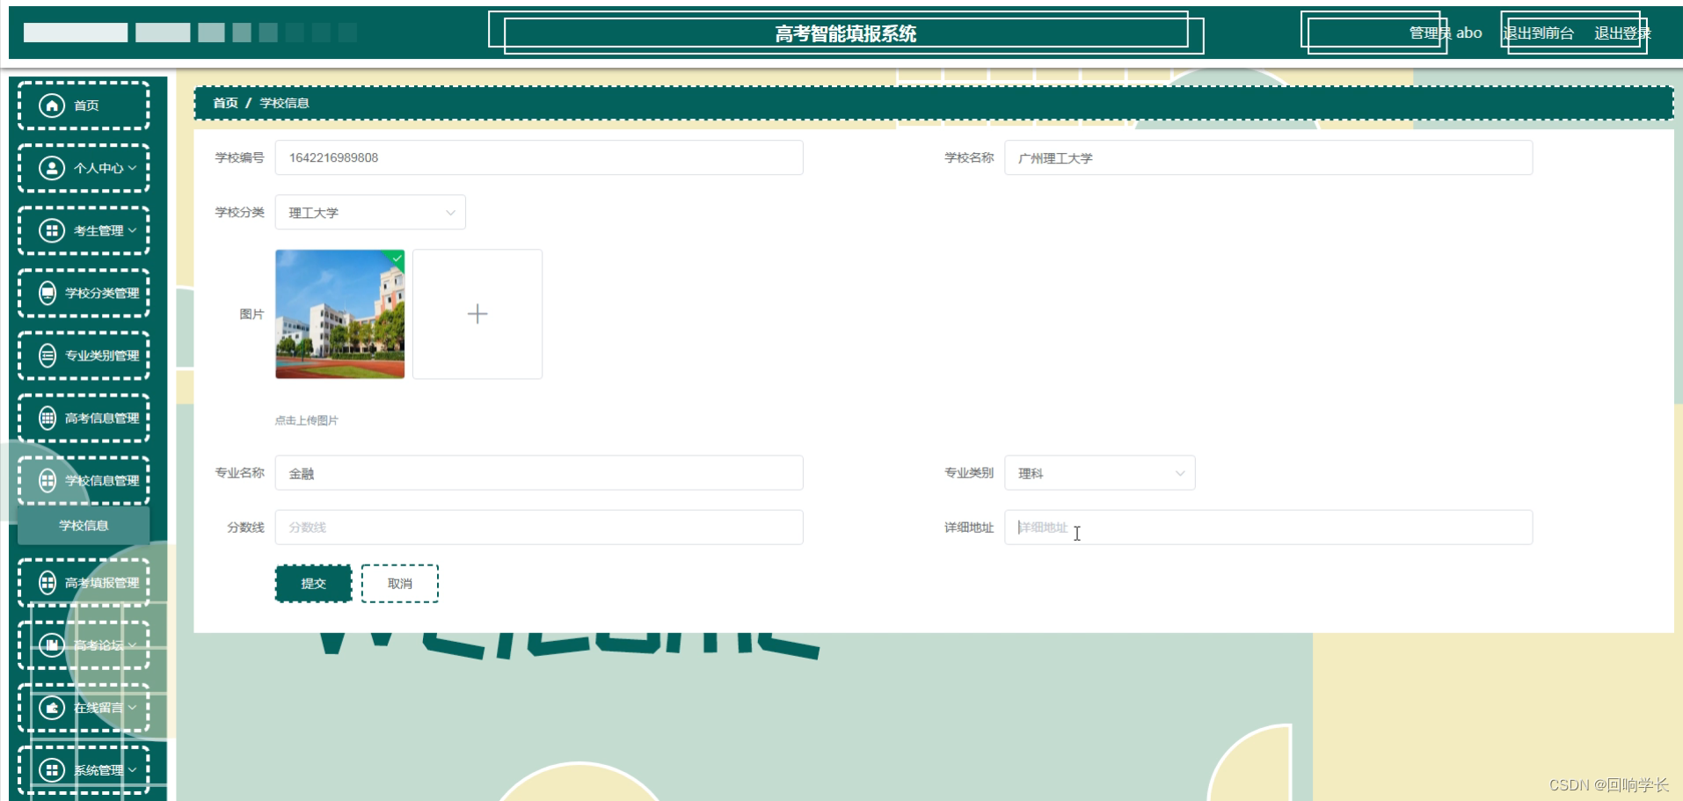Open 考生管理 via its sidebar icon
The image size is (1683, 801).
[x=50, y=229]
